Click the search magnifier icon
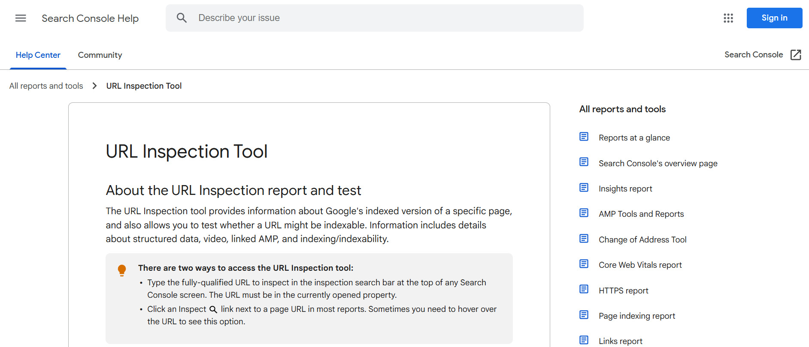 pos(182,18)
